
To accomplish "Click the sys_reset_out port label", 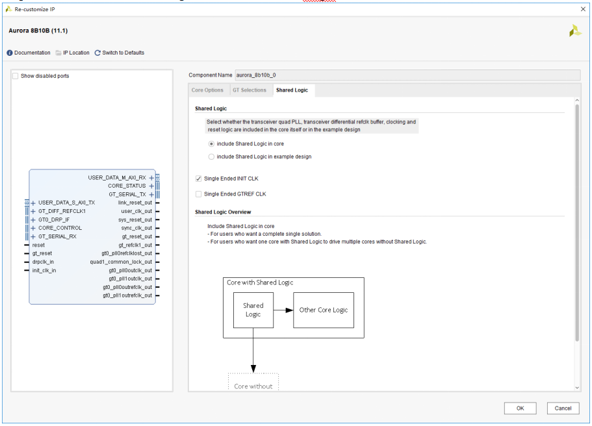I will coord(135,220).
